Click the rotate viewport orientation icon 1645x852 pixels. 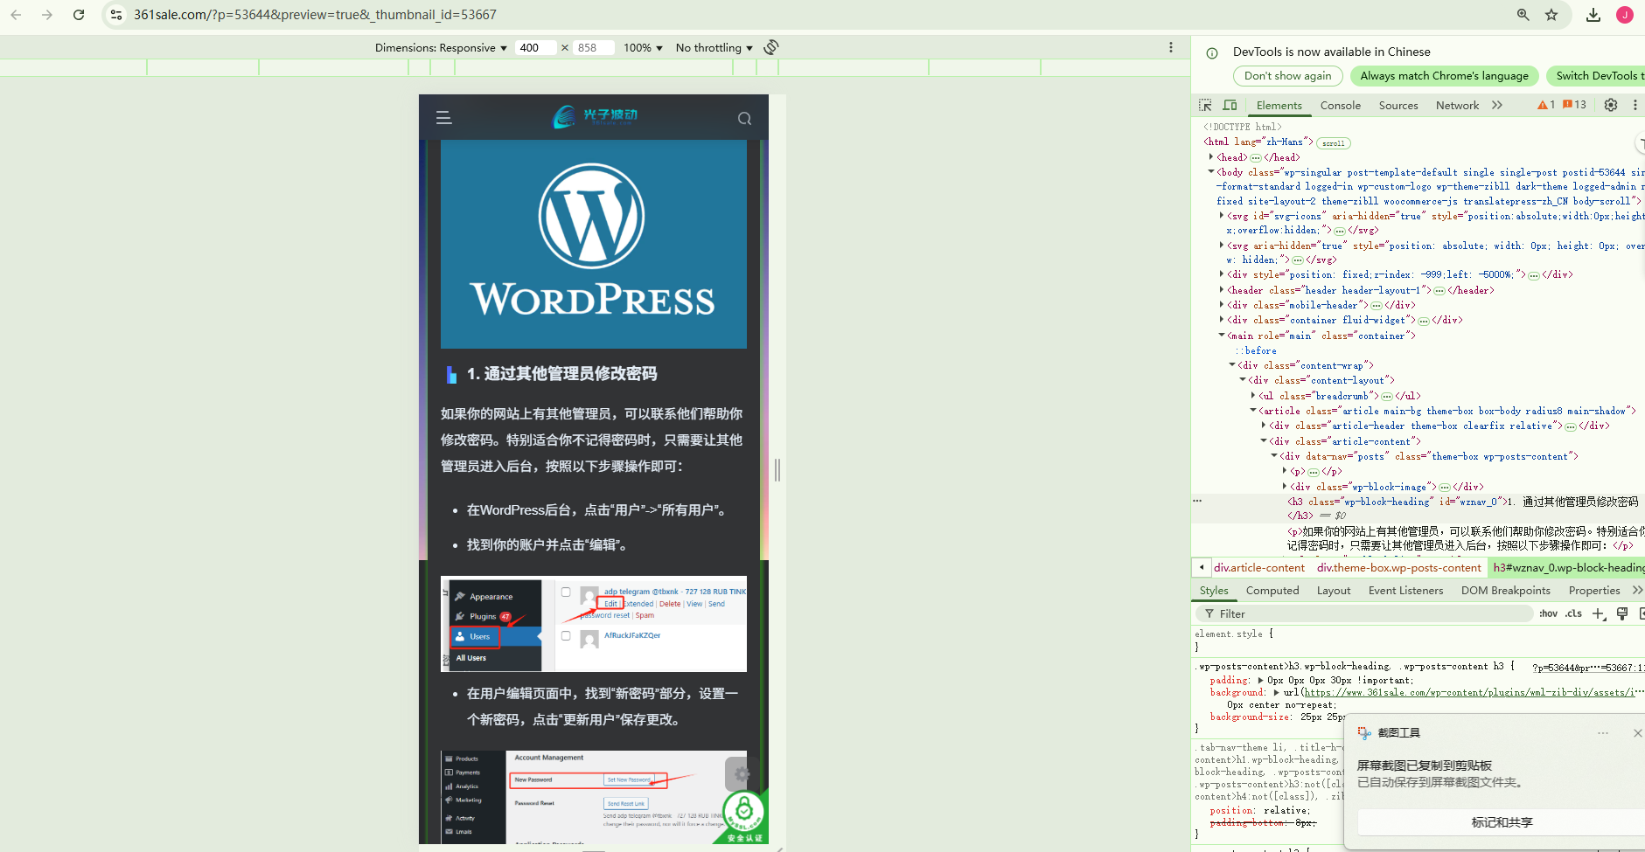pyautogui.click(x=770, y=47)
